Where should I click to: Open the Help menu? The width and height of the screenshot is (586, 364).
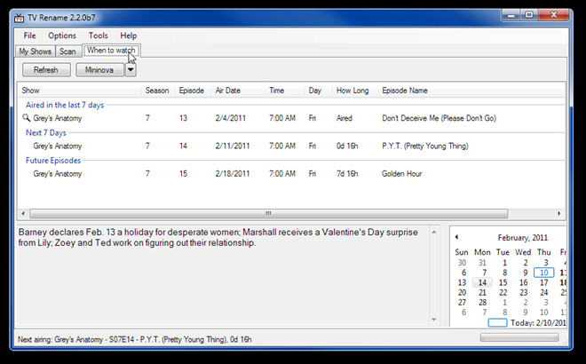coord(128,36)
